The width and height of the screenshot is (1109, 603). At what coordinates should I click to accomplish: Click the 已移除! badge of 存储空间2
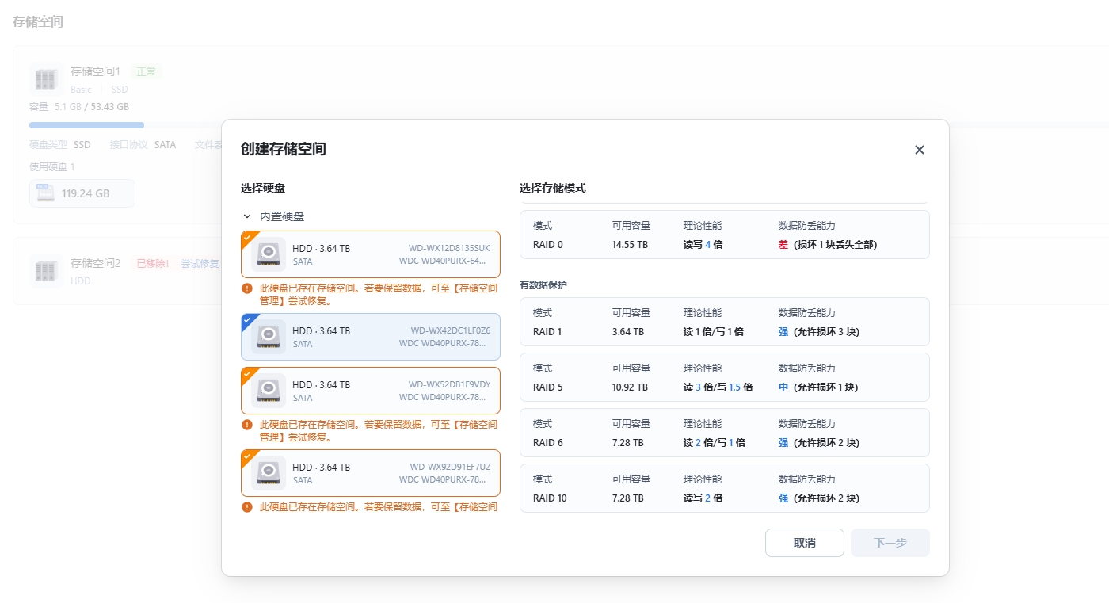(153, 263)
